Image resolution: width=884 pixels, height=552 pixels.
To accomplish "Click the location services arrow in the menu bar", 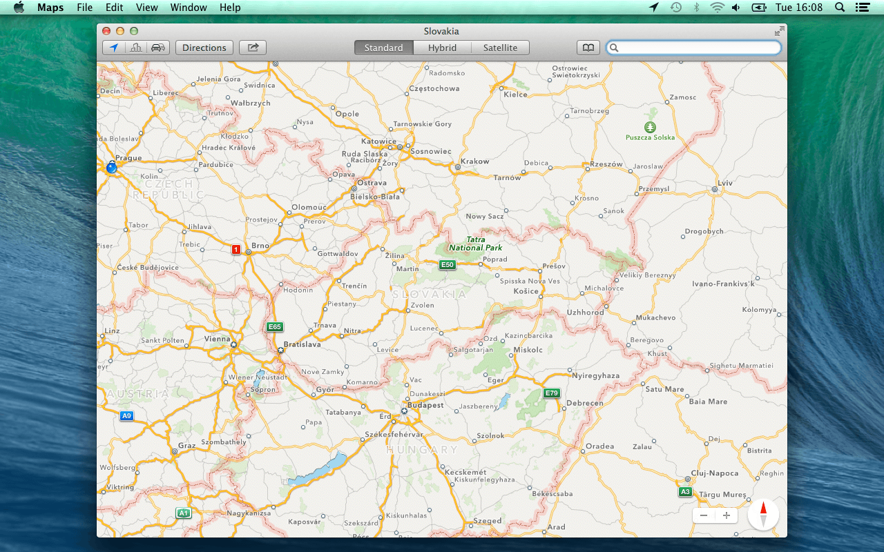I will (x=654, y=8).
